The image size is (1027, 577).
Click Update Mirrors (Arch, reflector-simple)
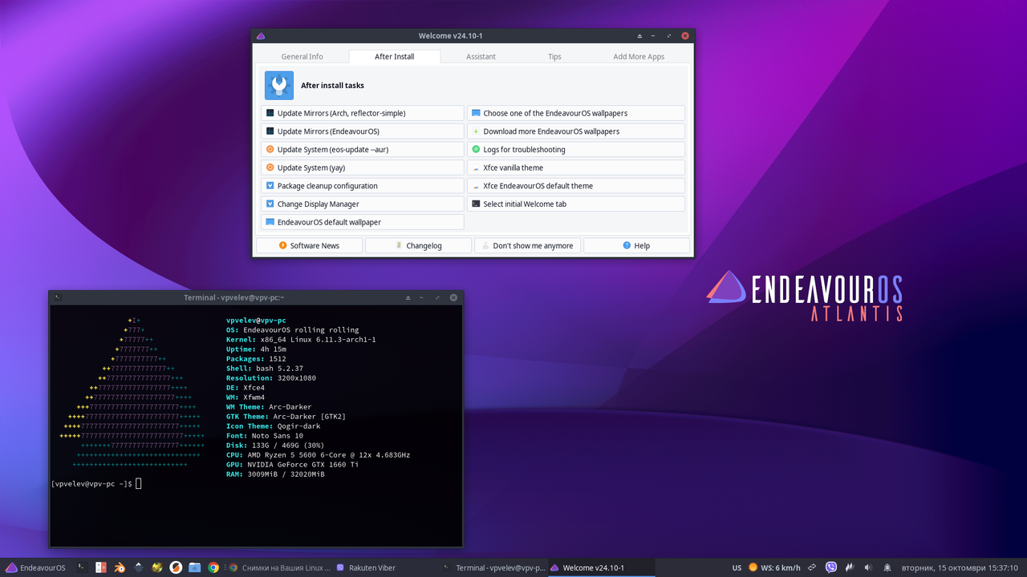pos(363,113)
